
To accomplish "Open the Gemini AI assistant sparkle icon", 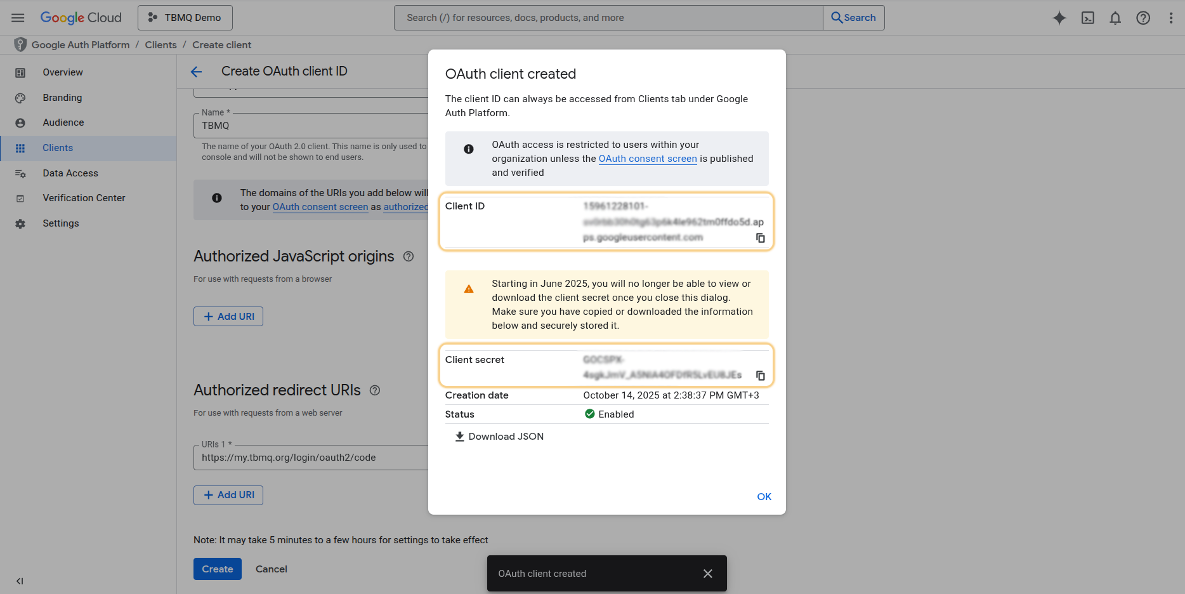I will coord(1059,18).
